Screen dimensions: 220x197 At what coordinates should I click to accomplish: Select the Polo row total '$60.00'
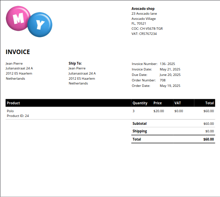209,111
